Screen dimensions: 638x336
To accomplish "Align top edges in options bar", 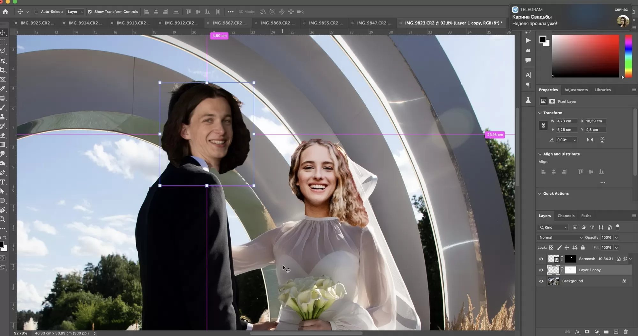I will coord(189,12).
